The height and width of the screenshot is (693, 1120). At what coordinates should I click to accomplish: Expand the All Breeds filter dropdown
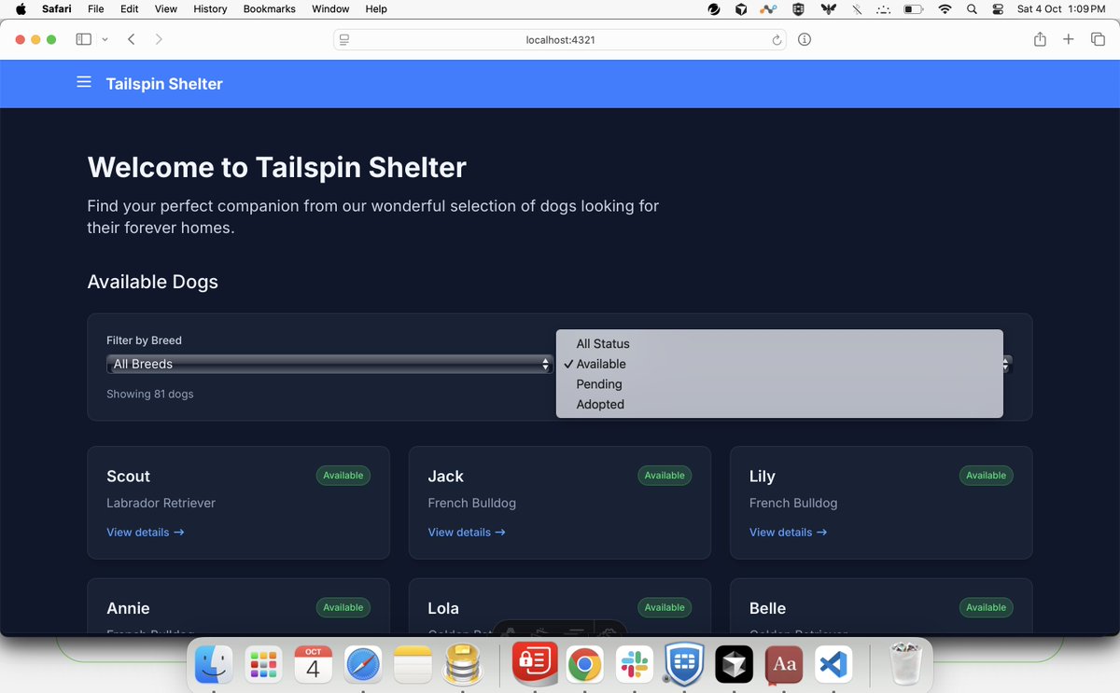329,364
